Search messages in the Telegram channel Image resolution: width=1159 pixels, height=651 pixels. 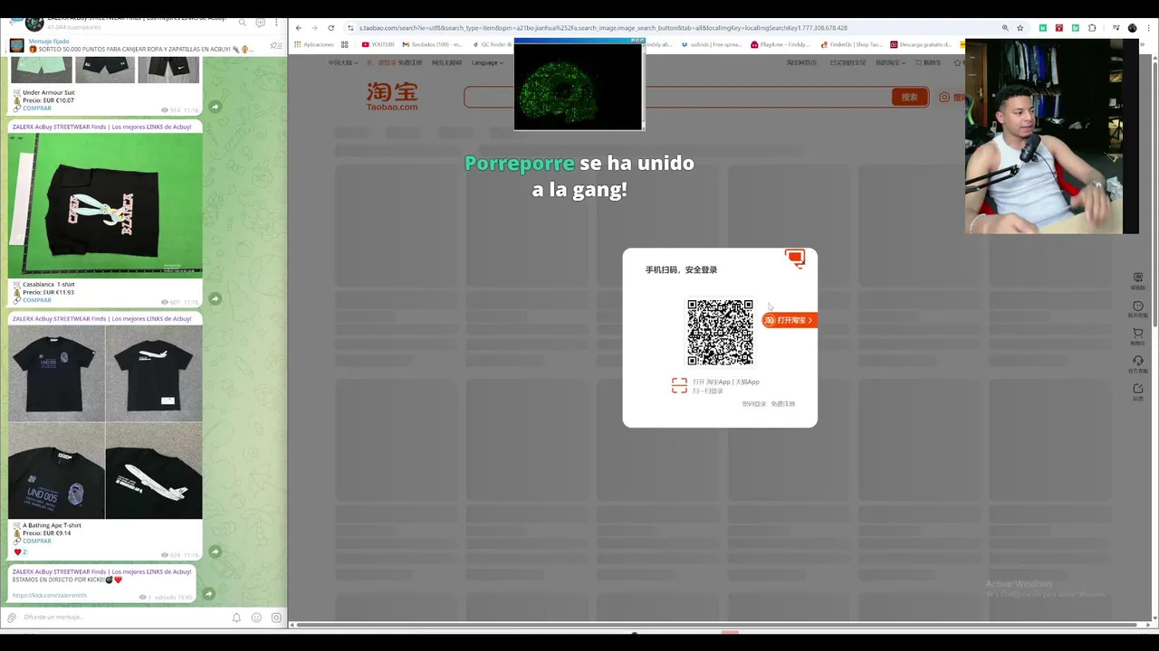[x=243, y=23]
